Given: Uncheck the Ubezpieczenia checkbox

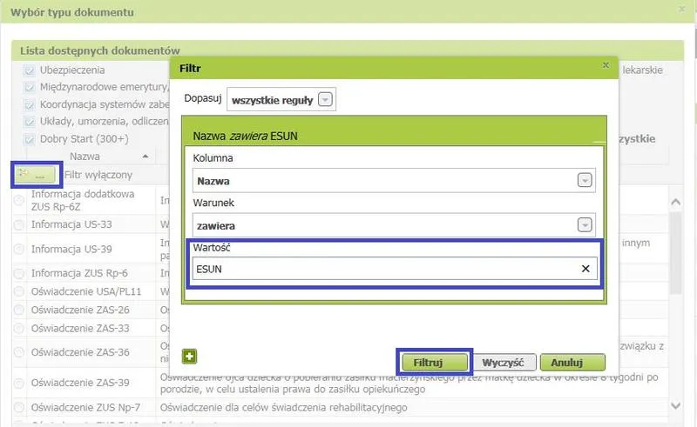Looking at the screenshot, I should [30, 70].
